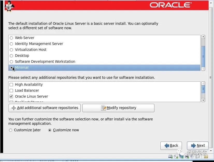Click the 'High Availability' label text

[29, 84]
